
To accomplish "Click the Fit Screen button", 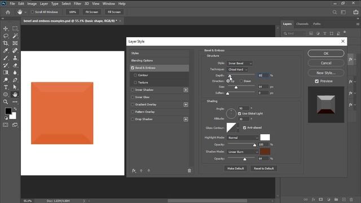I will [92, 12].
